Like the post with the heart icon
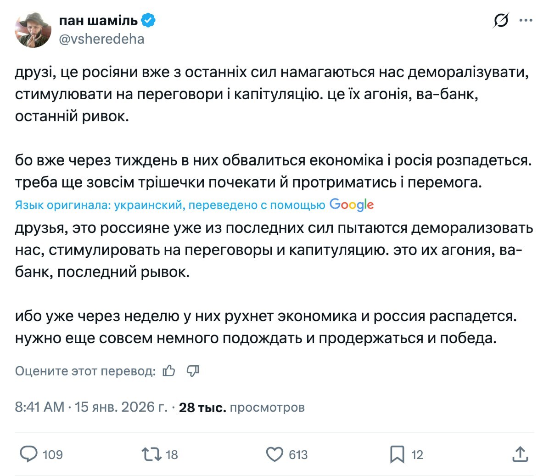Image resolution: width=549 pixels, height=476 pixels. (274, 454)
